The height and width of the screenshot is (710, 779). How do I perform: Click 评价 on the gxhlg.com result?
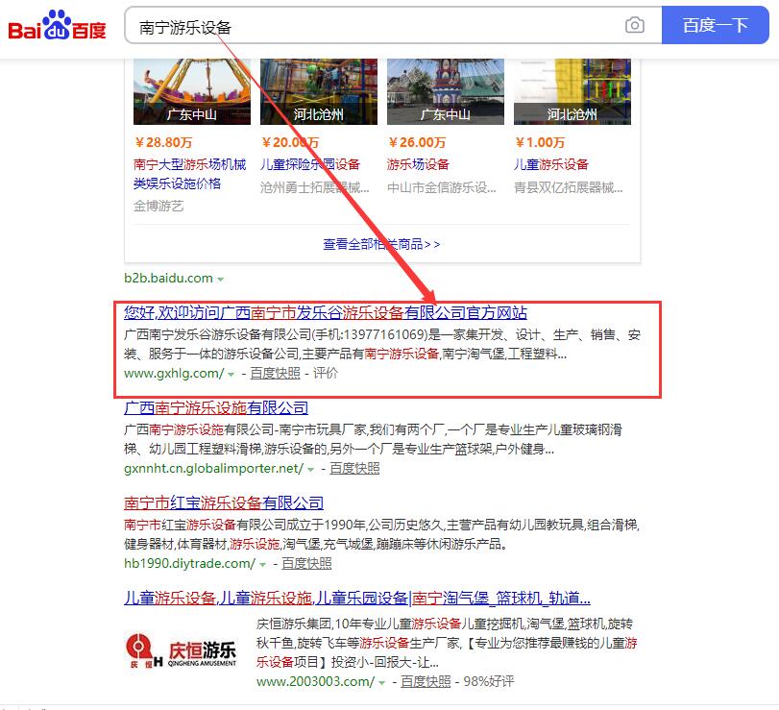pos(326,373)
